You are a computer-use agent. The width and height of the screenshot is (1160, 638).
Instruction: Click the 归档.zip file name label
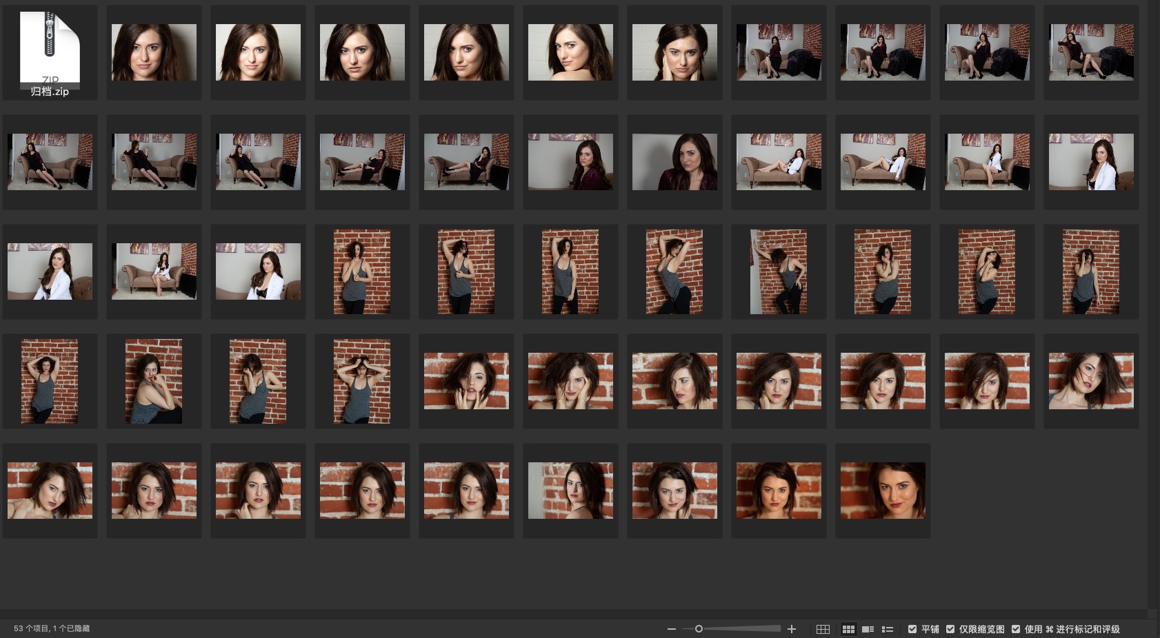point(50,92)
